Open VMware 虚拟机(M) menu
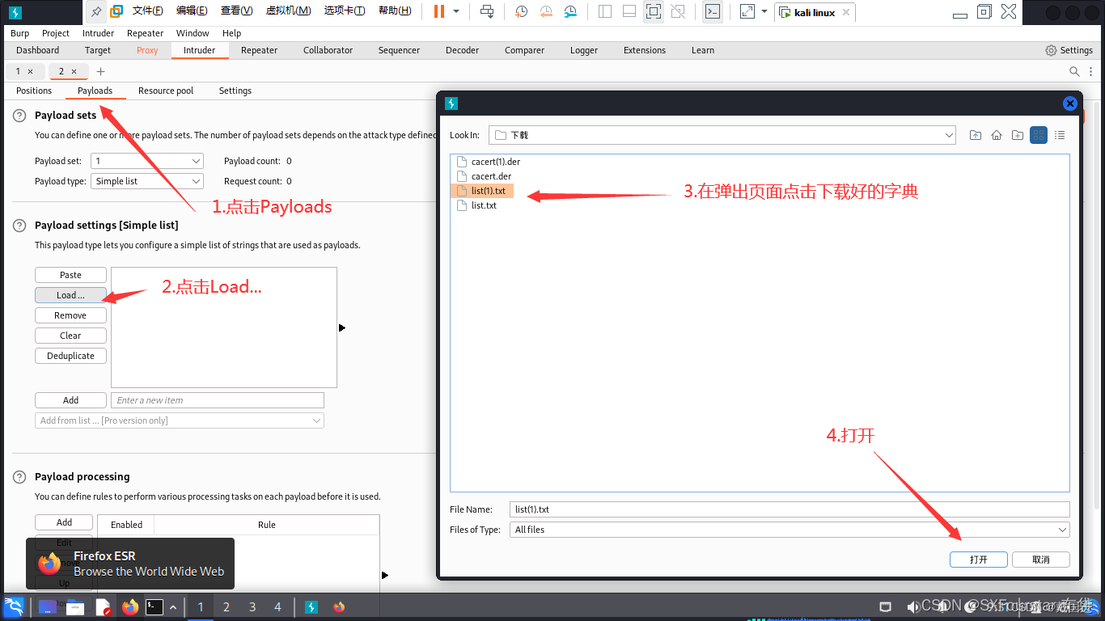The image size is (1105, 621). (x=288, y=11)
